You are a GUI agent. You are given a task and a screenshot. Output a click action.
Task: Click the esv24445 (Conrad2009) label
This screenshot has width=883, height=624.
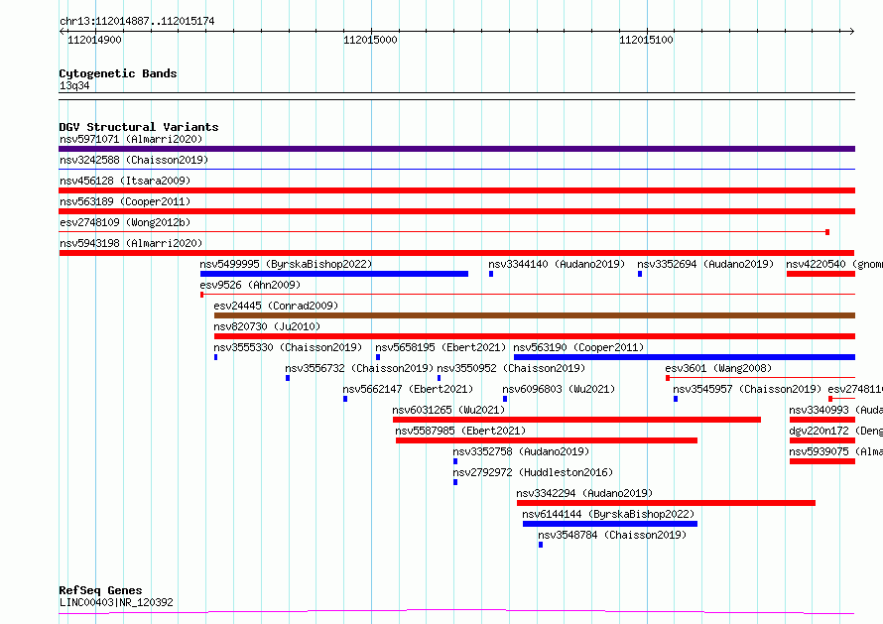point(276,306)
